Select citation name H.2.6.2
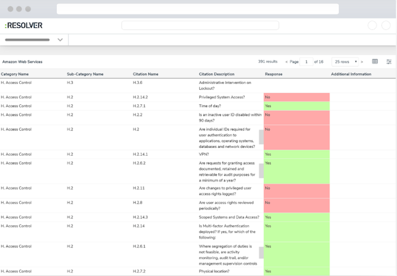397x276 pixels. (139, 163)
